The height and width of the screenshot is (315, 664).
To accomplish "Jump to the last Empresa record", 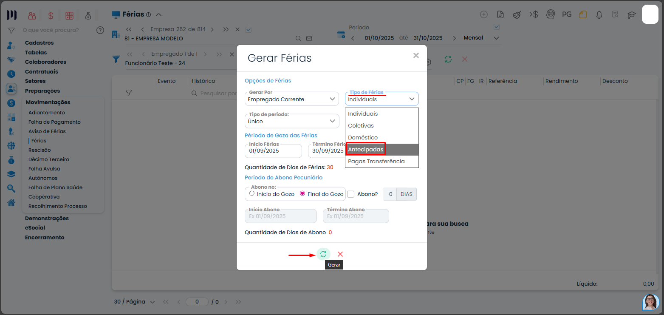I will [226, 29].
